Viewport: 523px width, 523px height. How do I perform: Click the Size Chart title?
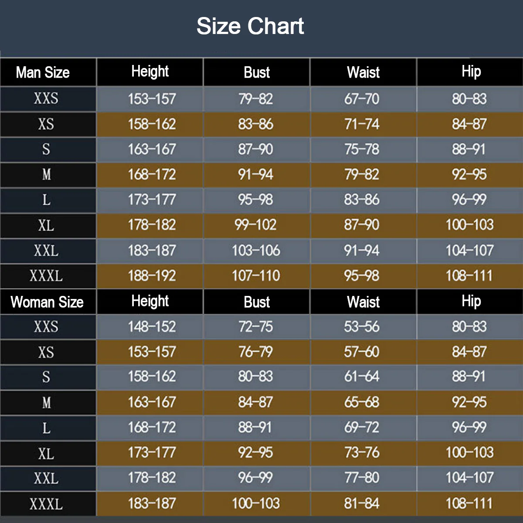point(250,26)
